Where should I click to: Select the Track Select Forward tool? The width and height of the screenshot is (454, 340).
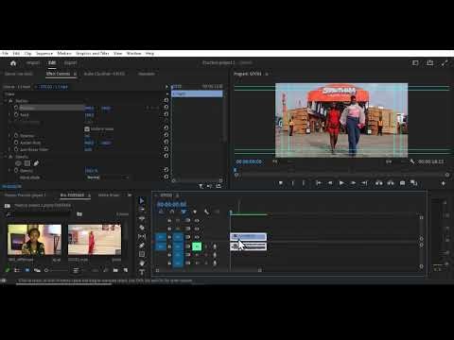142,210
